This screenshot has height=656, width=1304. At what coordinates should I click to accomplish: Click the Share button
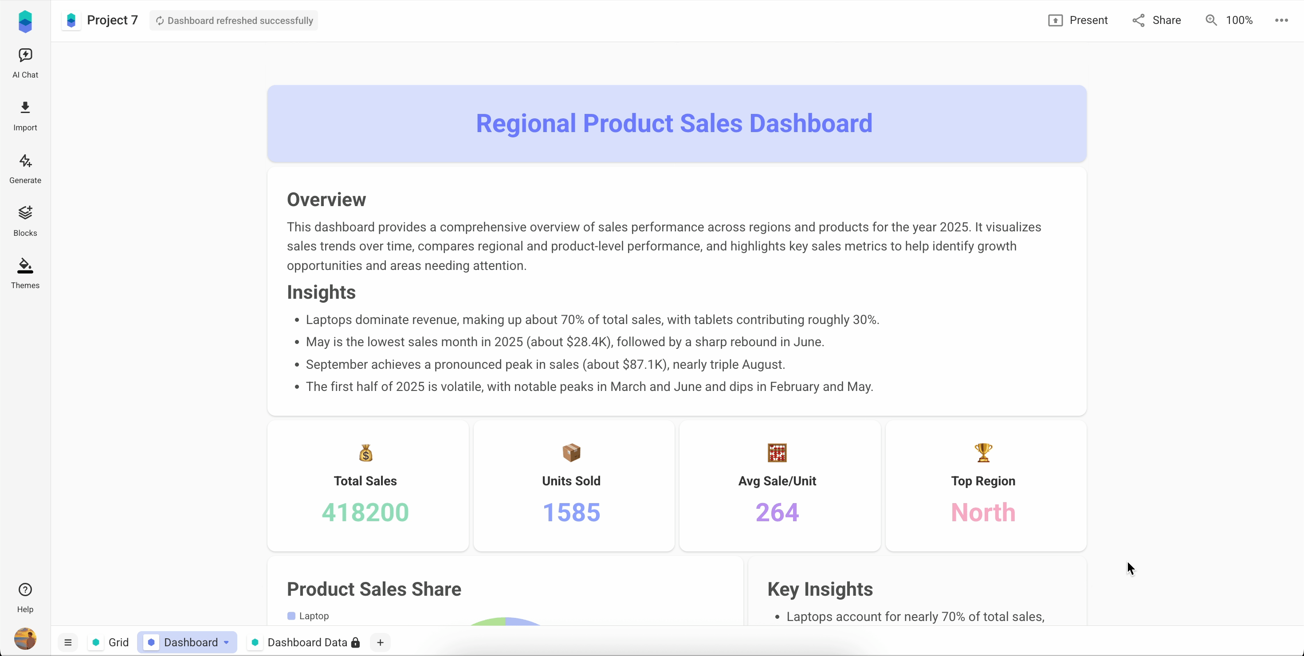coord(1158,20)
